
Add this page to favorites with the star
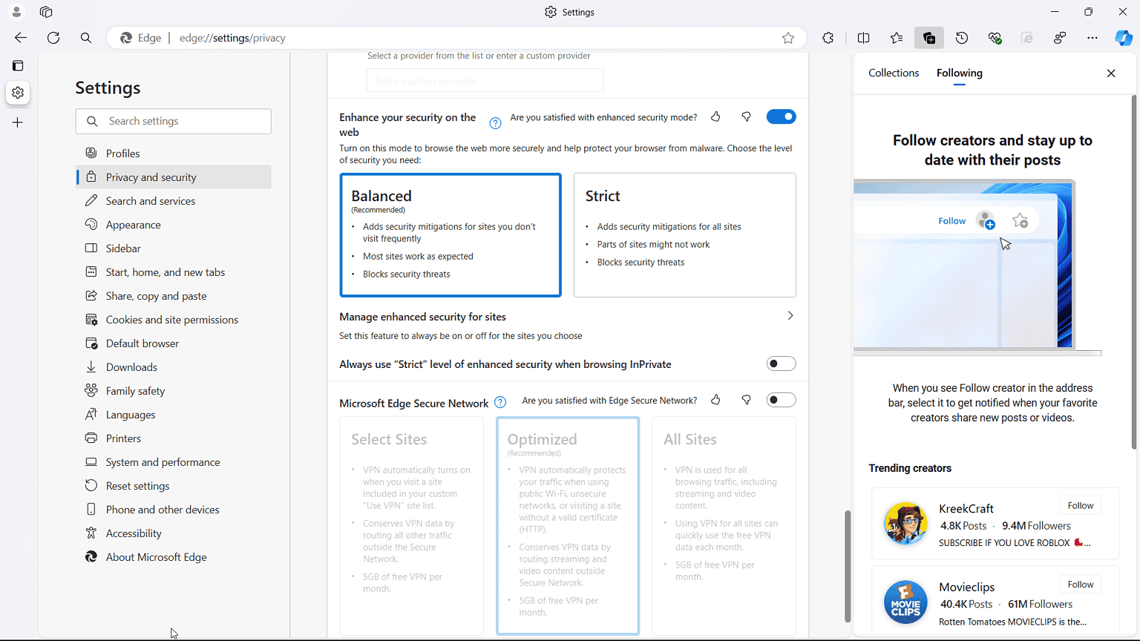[x=788, y=38]
